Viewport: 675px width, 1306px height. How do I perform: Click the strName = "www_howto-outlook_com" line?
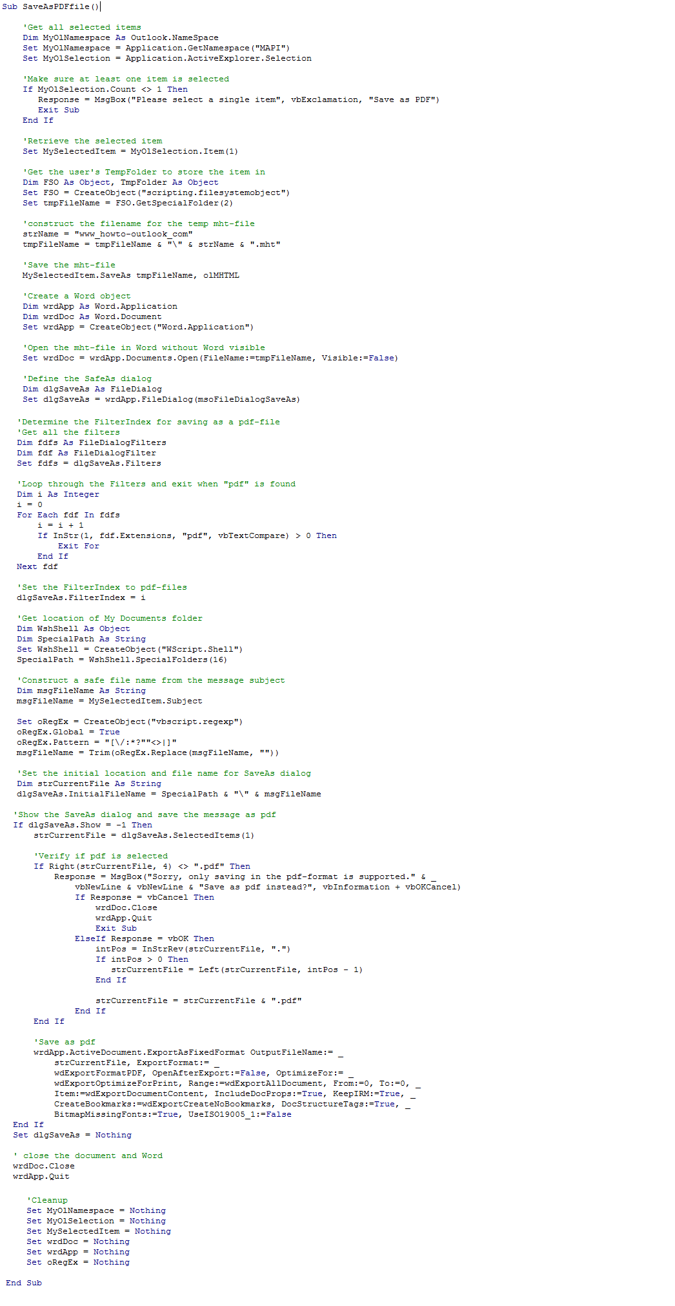tap(108, 234)
